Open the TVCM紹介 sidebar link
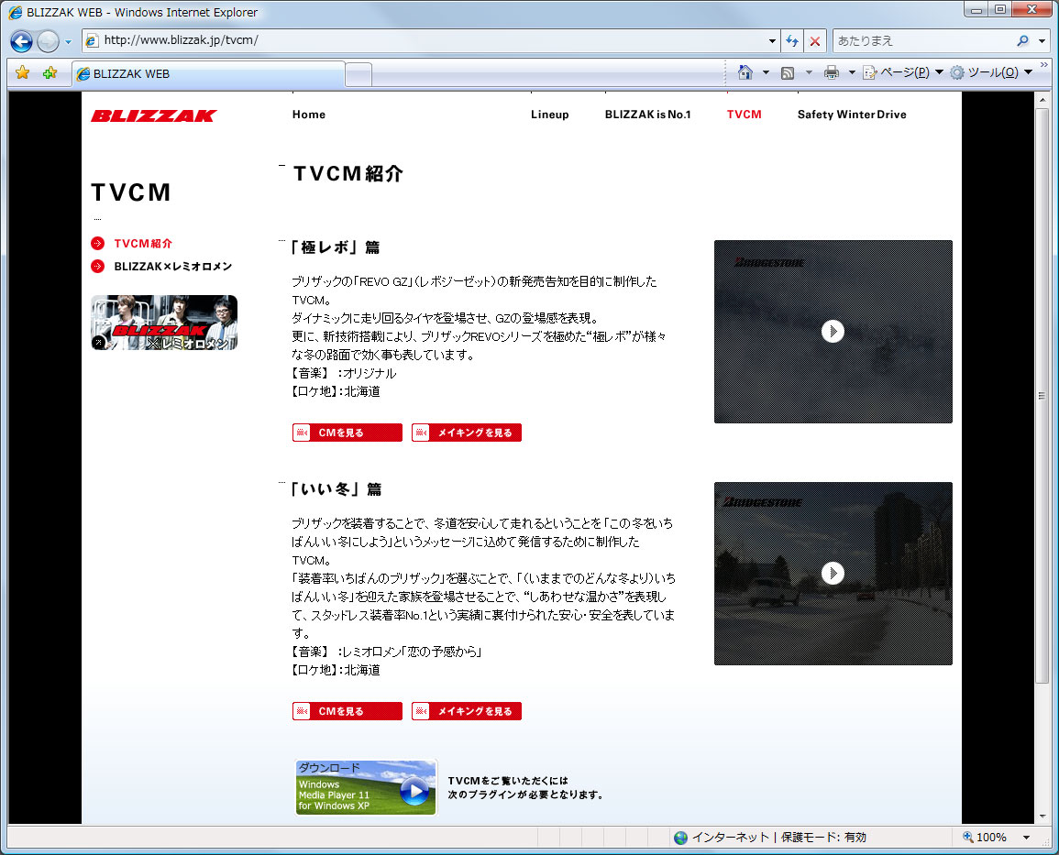 point(143,244)
